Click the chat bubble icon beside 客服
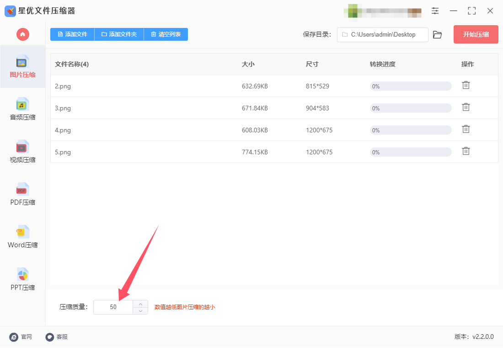The width and height of the screenshot is (503, 348). pyautogui.click(x=50, y=337)
